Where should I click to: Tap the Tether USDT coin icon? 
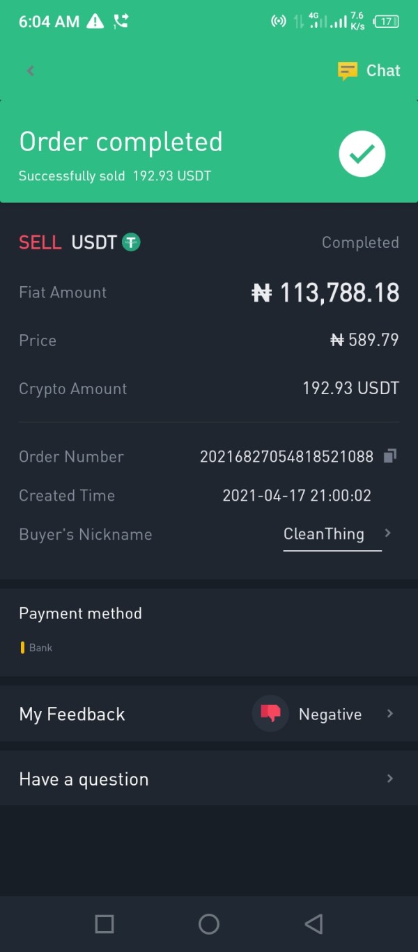click(131, 242)
